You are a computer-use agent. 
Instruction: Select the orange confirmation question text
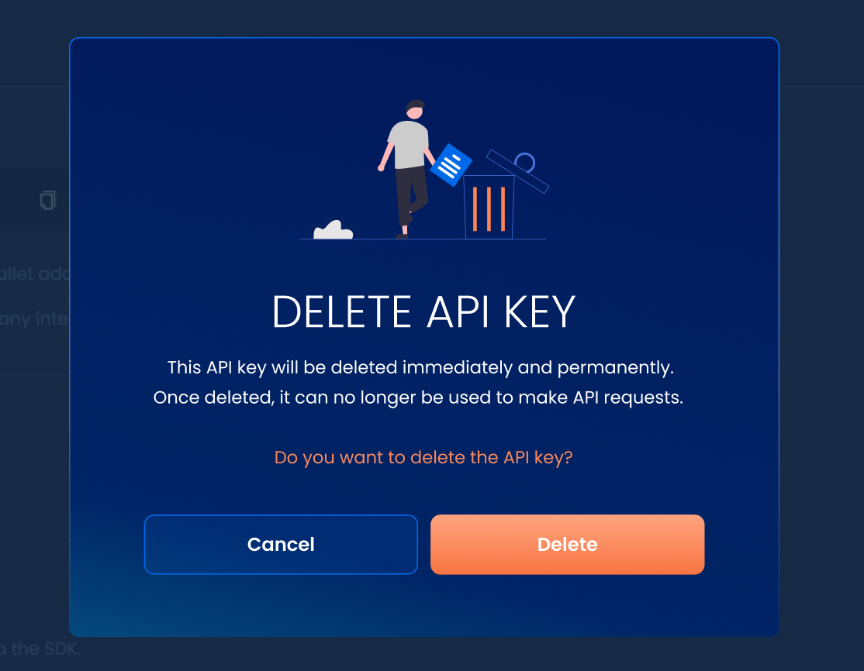[423, 457]
